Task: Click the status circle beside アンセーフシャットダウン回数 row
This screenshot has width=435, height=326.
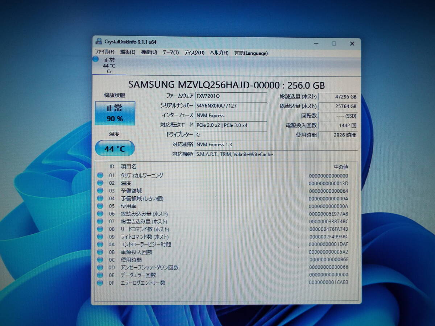Action: (x=100, y=268)
